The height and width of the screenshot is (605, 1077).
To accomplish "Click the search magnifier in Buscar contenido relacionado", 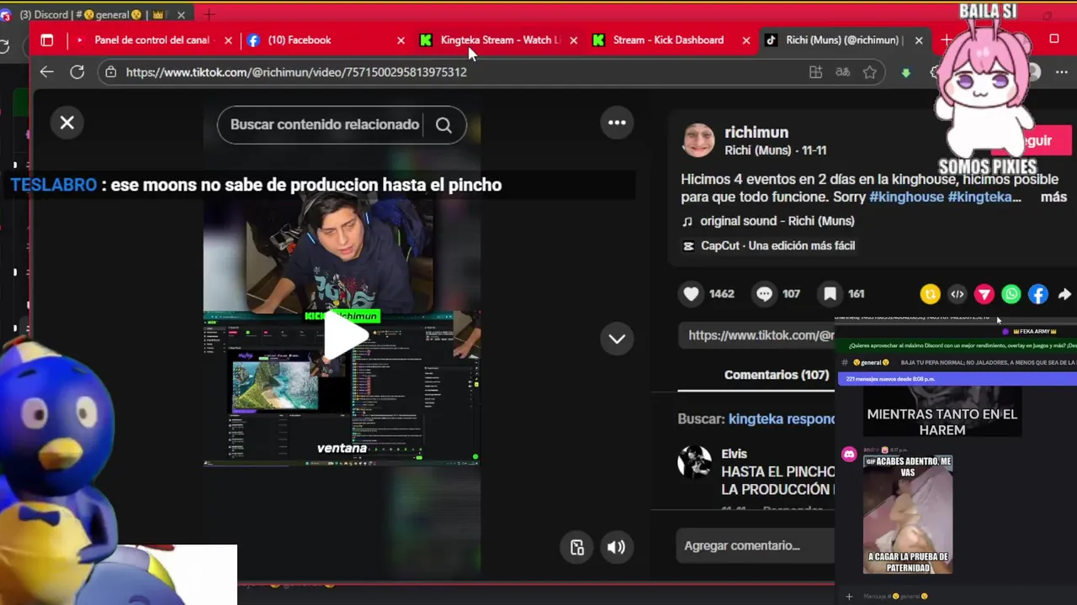I will pos(443,125).
